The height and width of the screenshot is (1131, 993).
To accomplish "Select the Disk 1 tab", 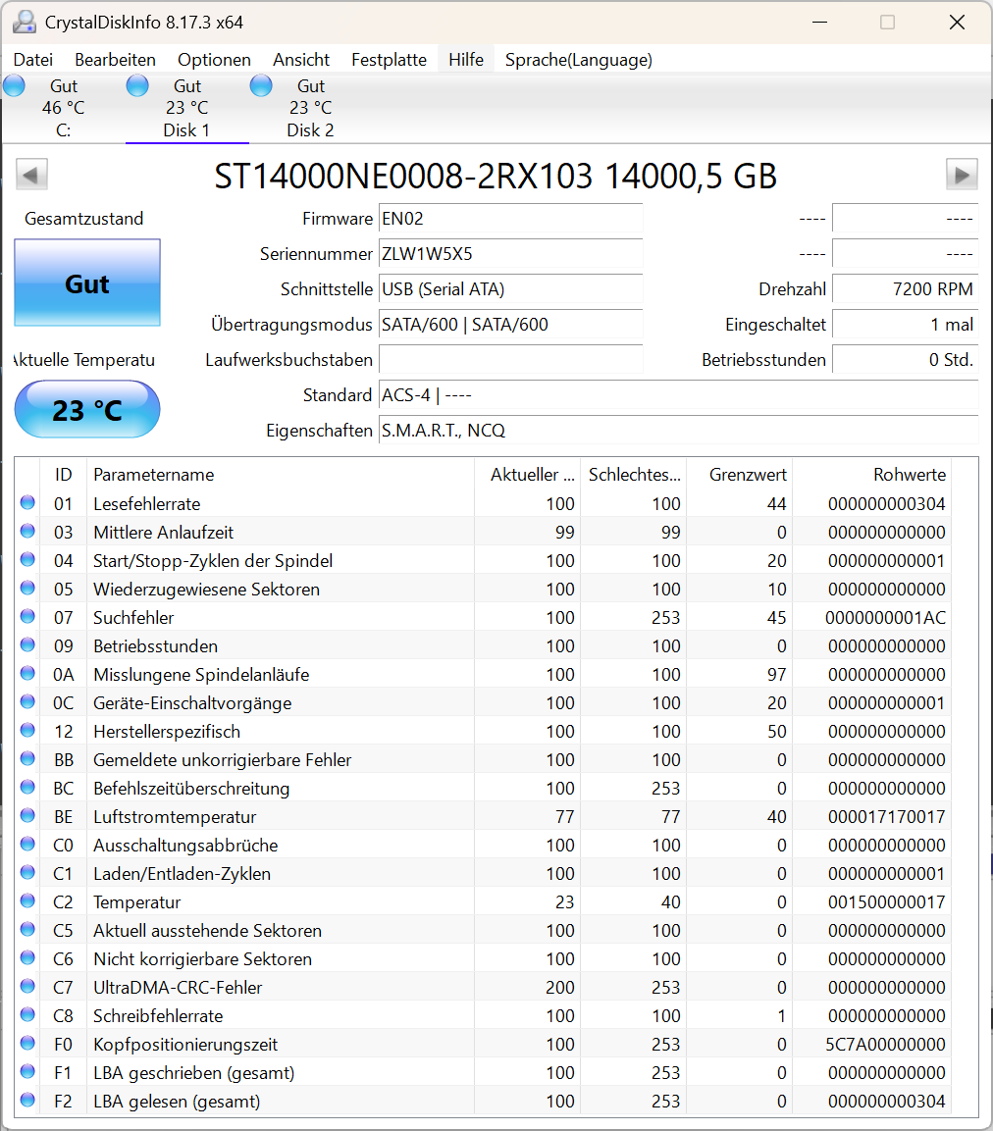I will (186, 108).
